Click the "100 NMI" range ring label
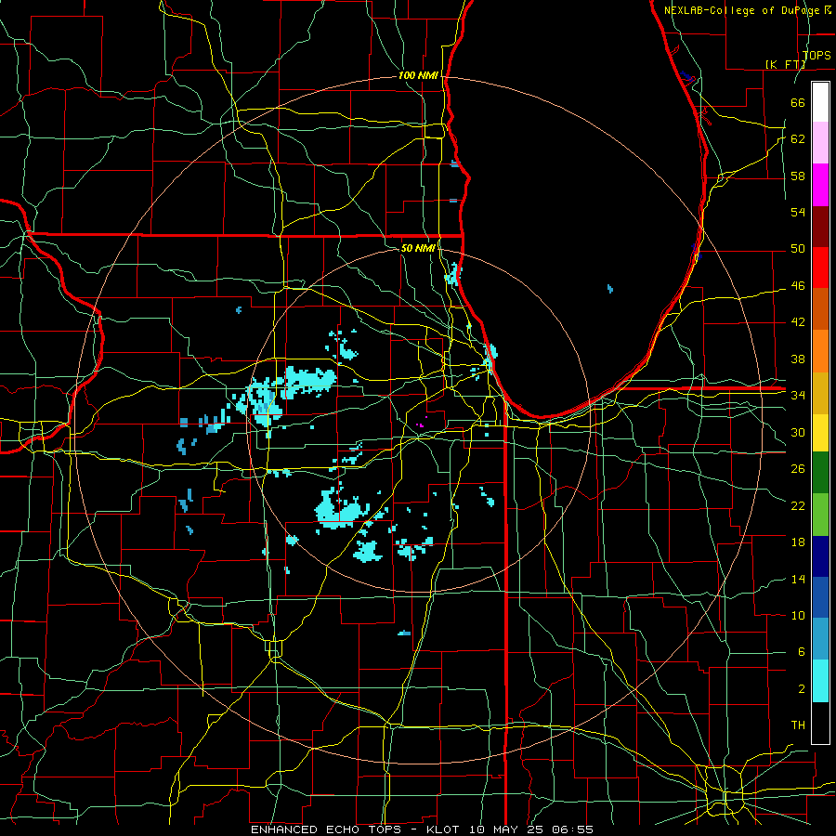 coord(418,76)
